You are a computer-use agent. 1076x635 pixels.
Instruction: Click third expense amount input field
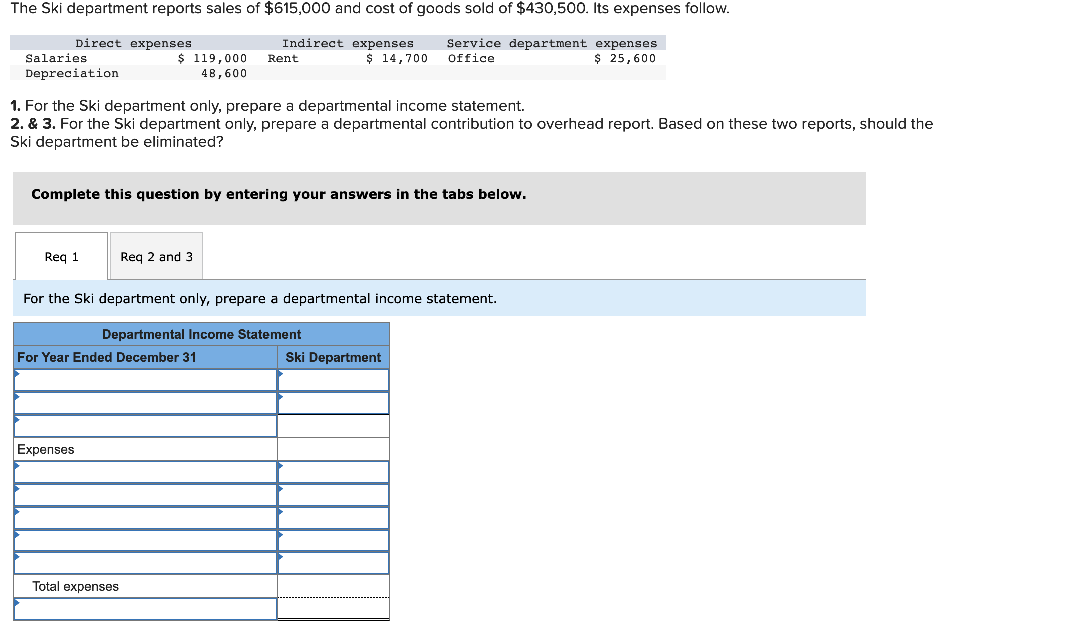pos(333,518)
